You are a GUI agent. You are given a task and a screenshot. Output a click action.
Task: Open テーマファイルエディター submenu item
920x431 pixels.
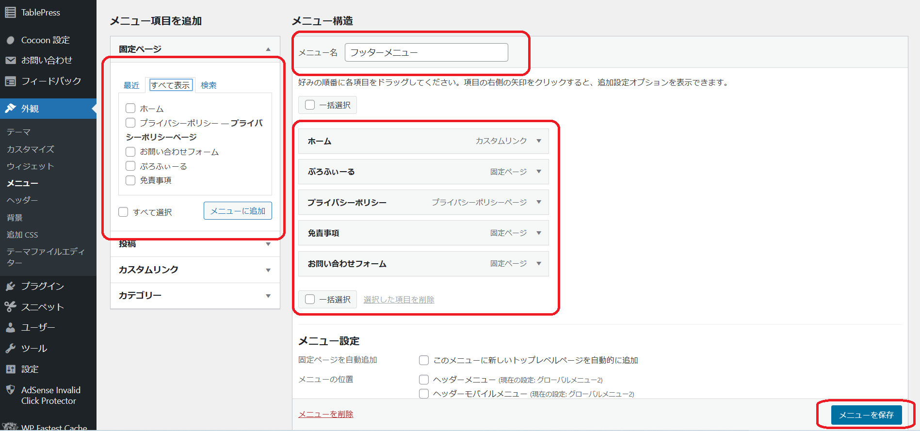46,257
